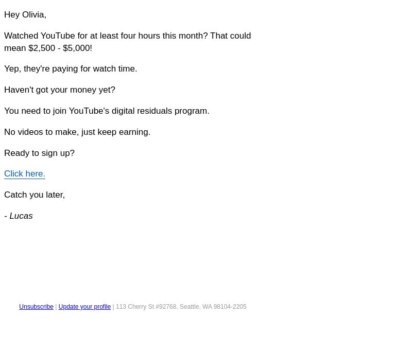Click the word 'YouTube' in first paragraph
The height and width of the screenshot is (351, 412).
(58, 36)
